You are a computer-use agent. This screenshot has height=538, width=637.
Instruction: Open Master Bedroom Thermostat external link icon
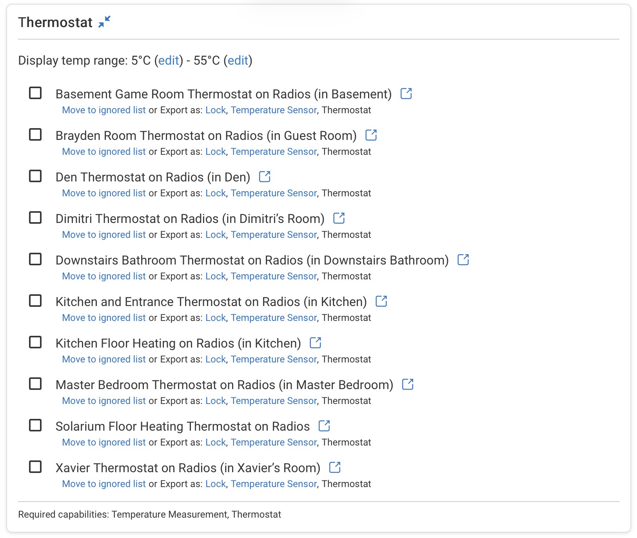coord(408,384)
